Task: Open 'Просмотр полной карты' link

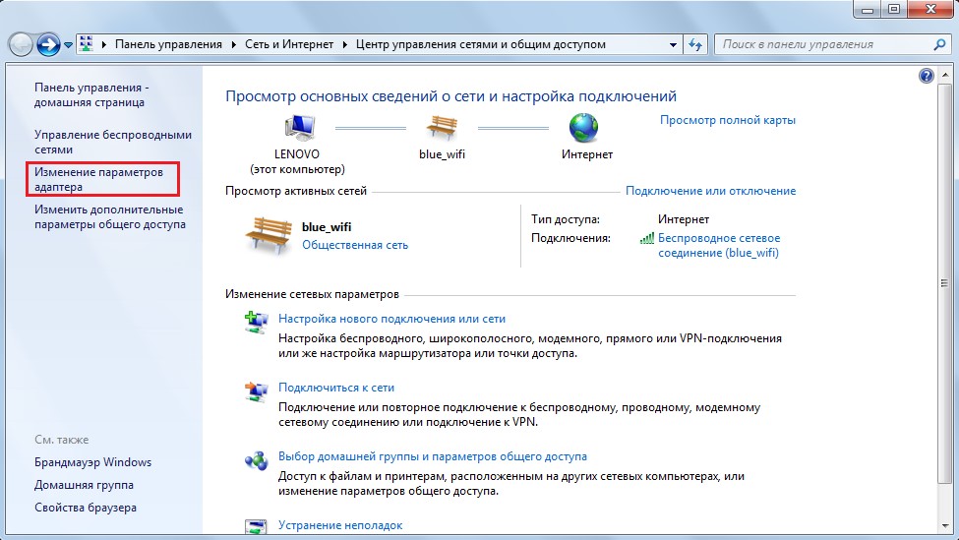Action: tap(727, 120)
